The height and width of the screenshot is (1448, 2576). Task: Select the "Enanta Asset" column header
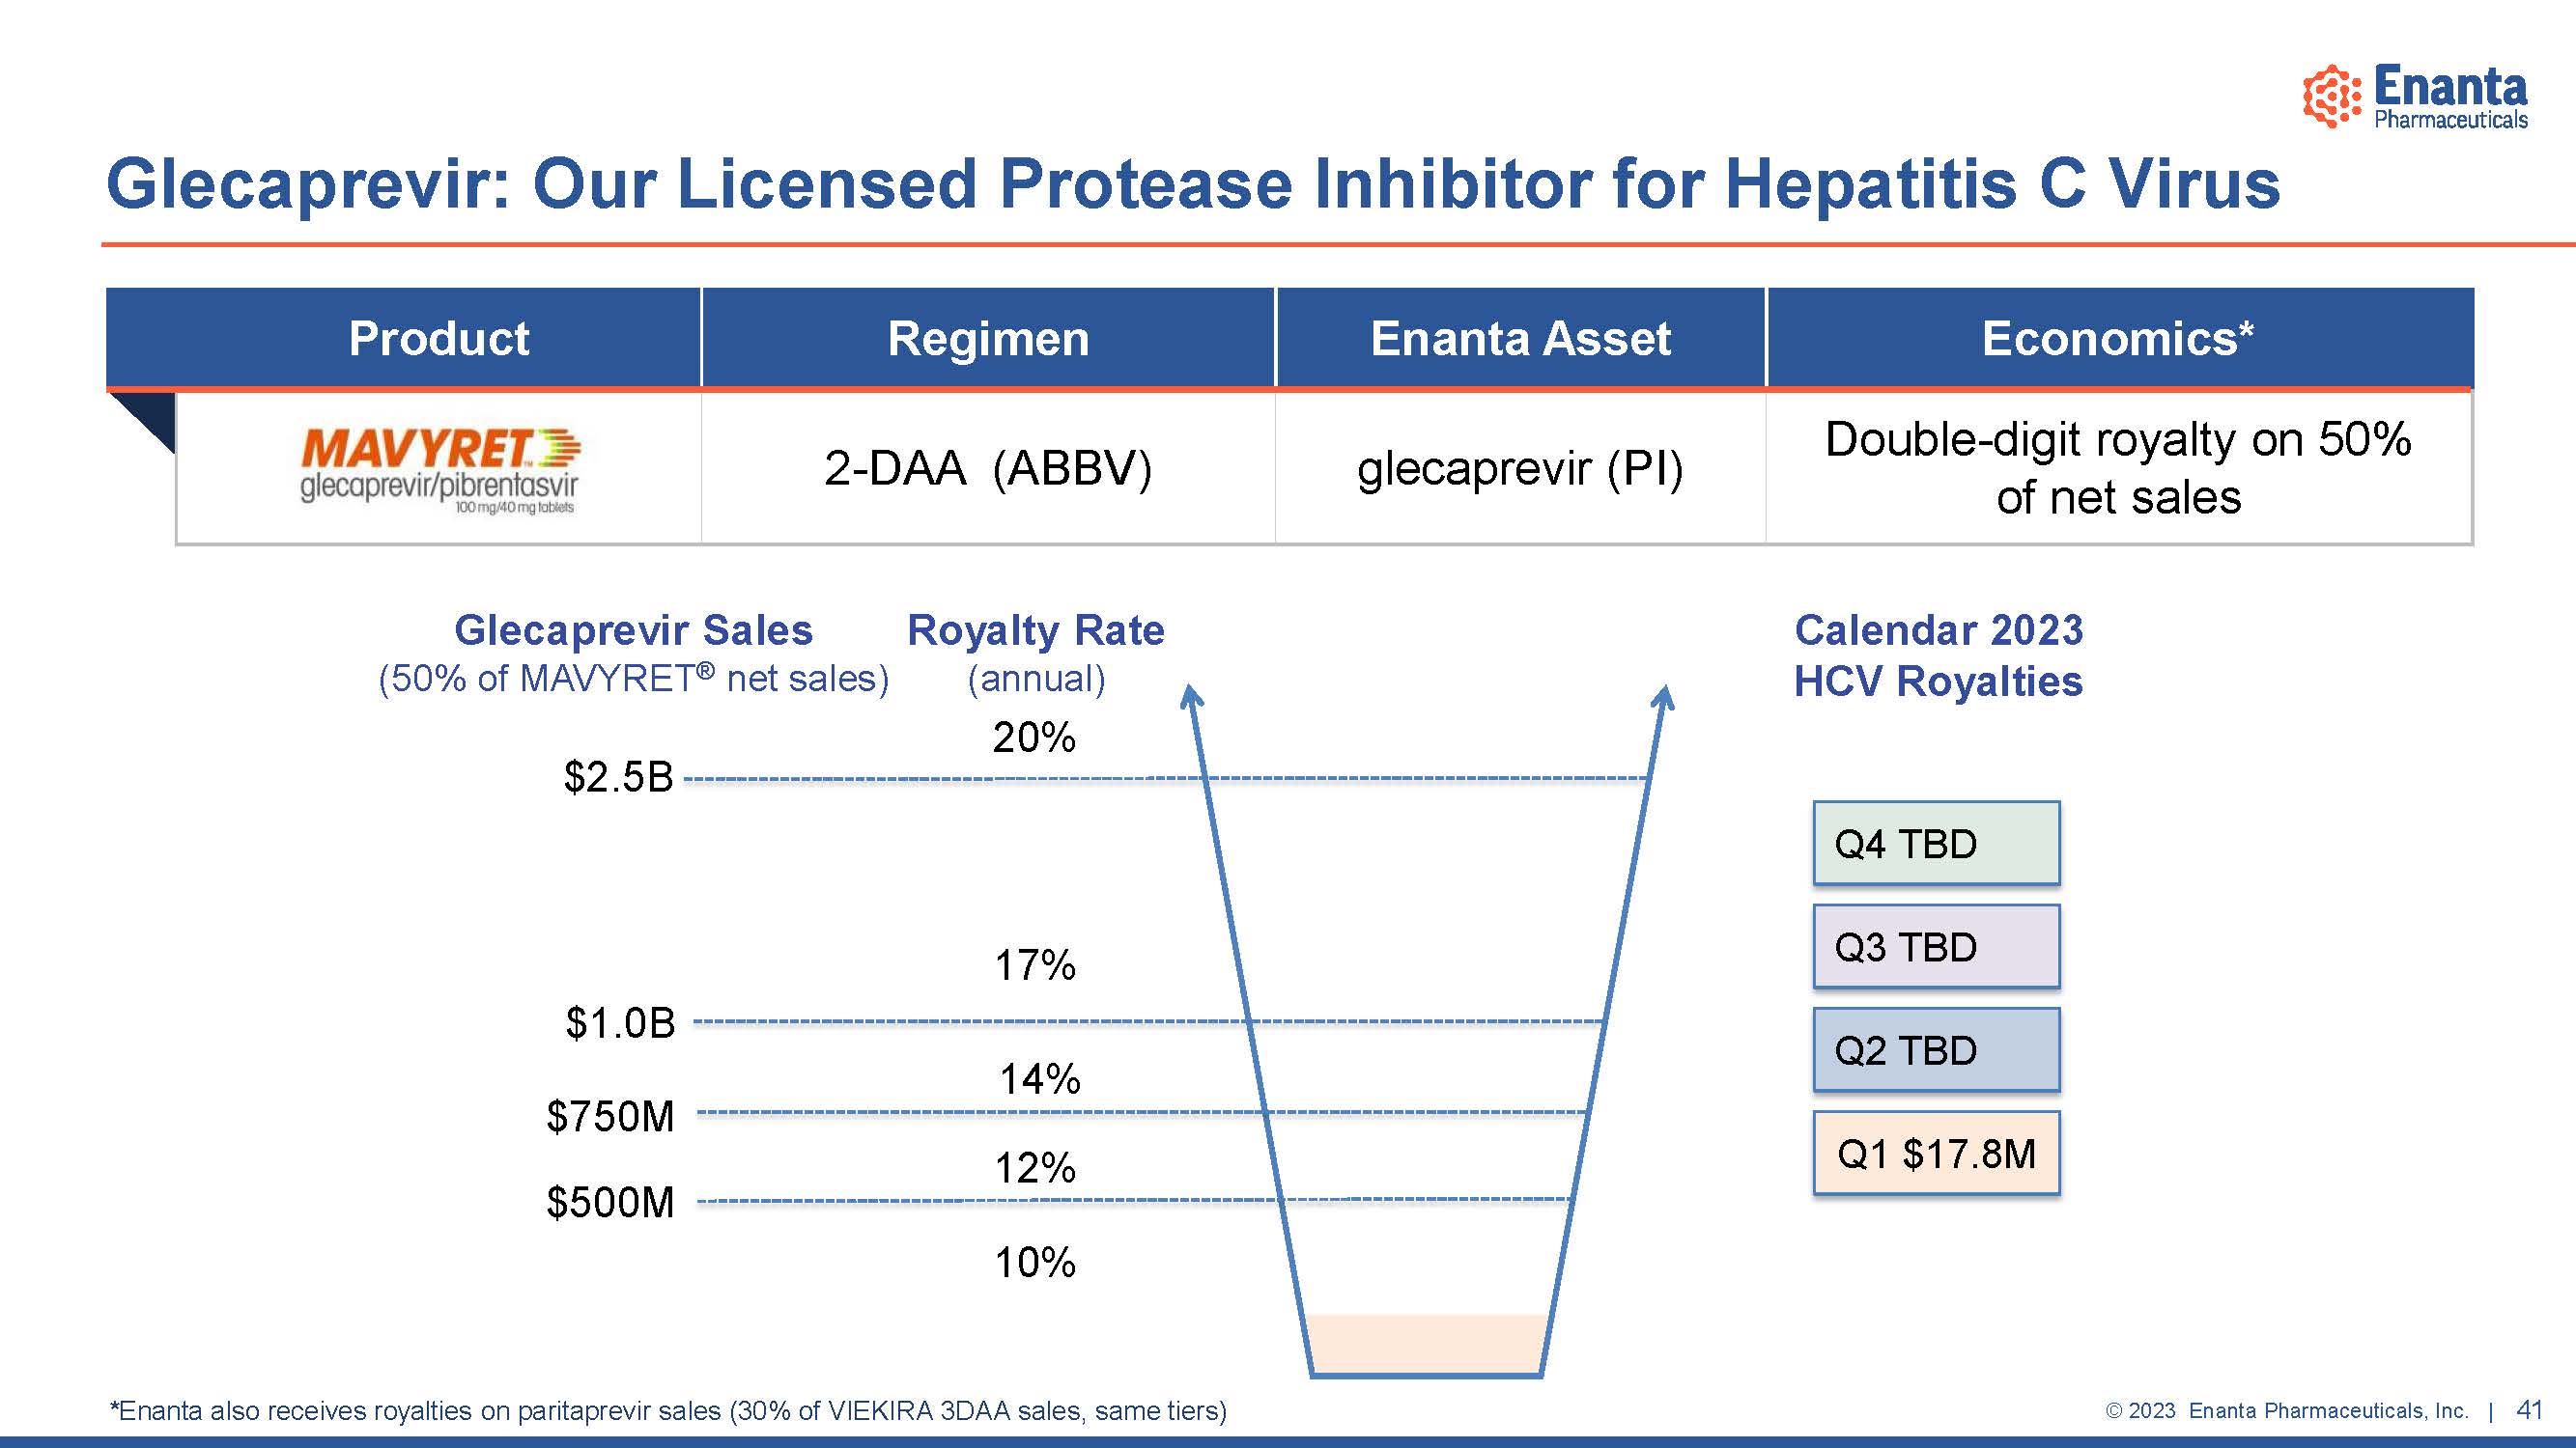pos(1521,338)
